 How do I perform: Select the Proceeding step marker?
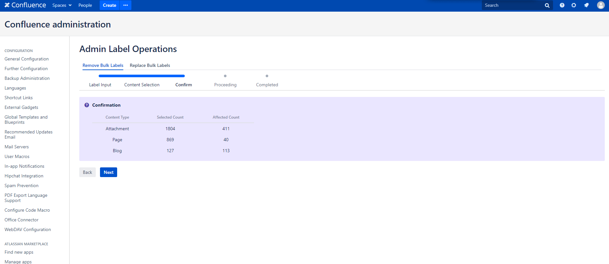pyautogui.click(x=225, y=76)
